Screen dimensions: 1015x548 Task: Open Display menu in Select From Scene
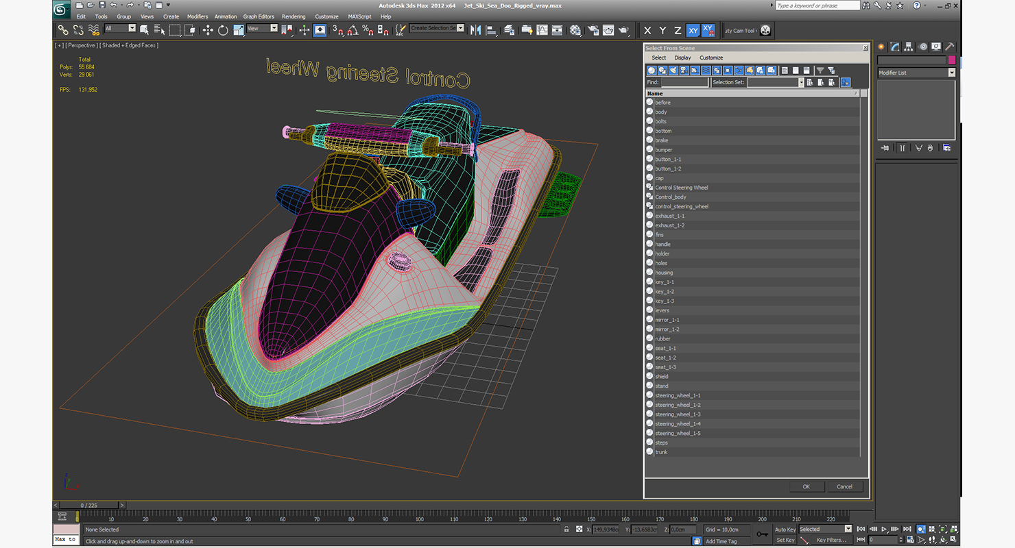(x=682, y=58)
